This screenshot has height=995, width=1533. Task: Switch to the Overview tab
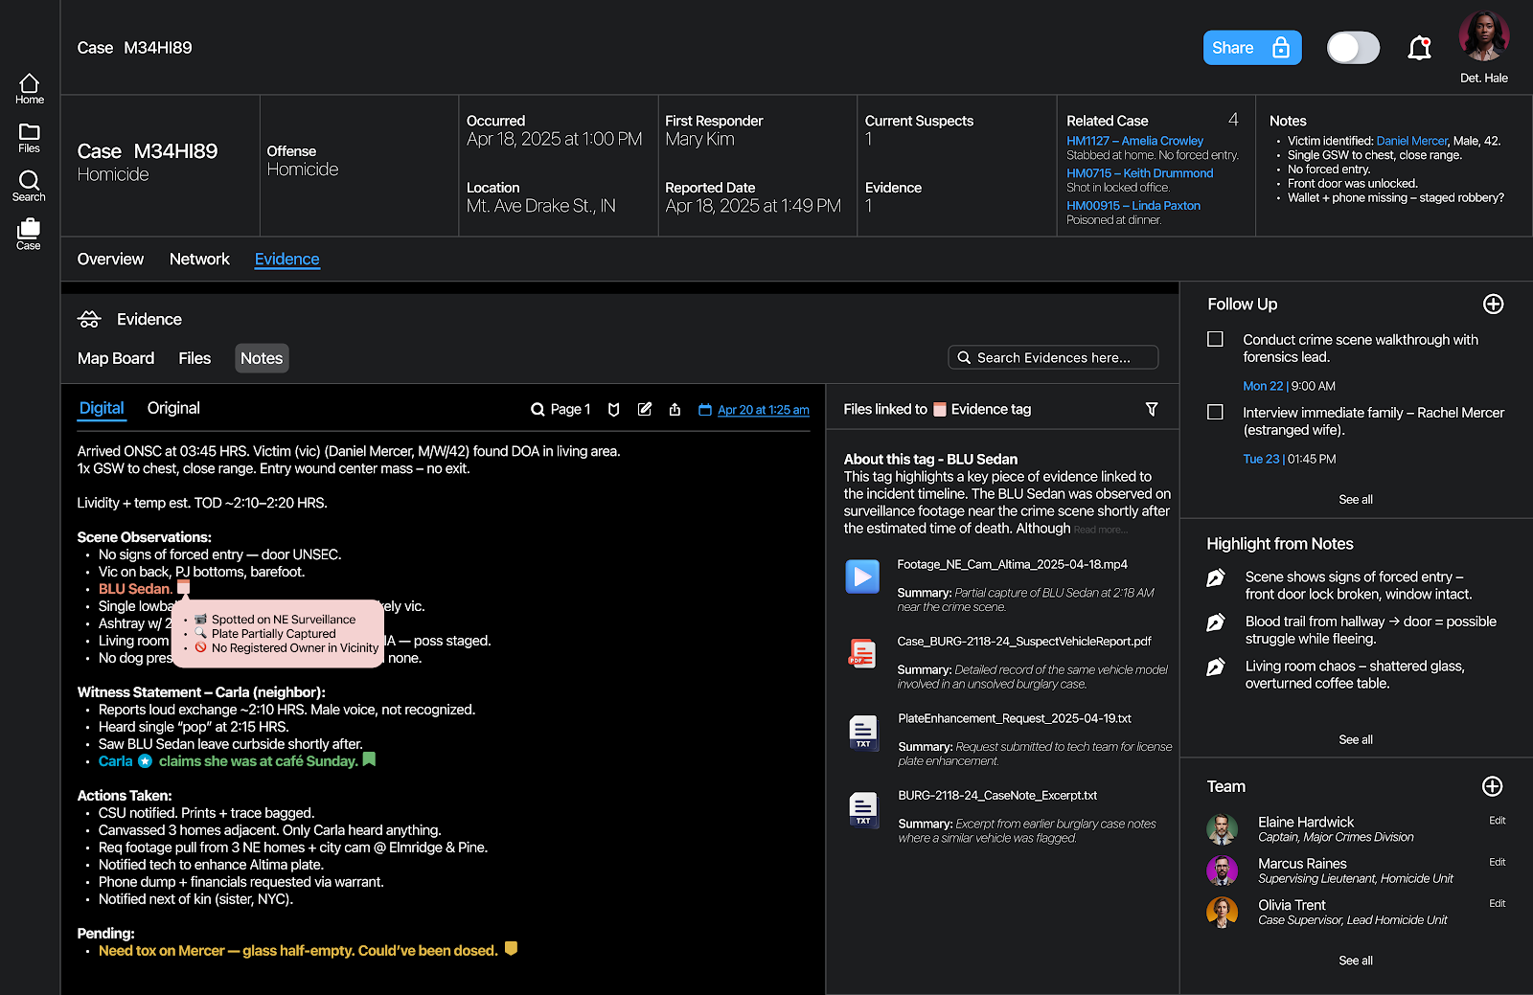point(110,259)
